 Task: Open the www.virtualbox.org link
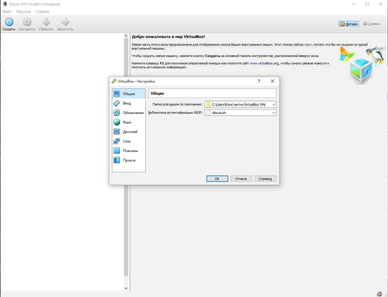[x=264, y=63]
